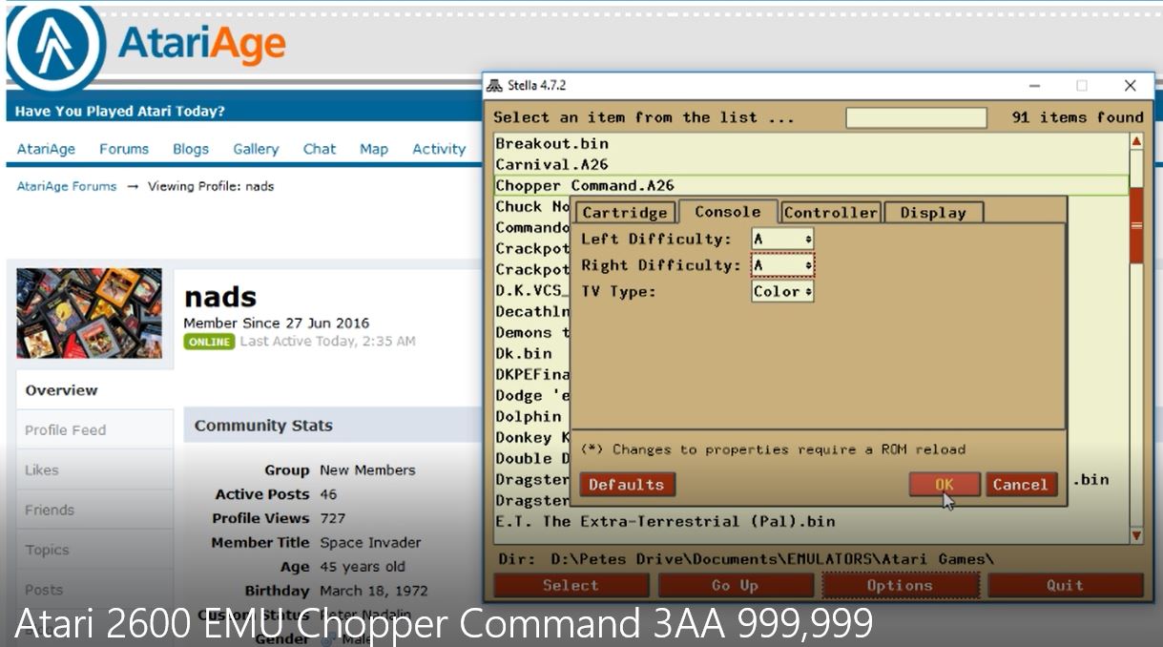Select the Overview profile tab
This screenshot has height=647, width=1163.
pos(62,390)
